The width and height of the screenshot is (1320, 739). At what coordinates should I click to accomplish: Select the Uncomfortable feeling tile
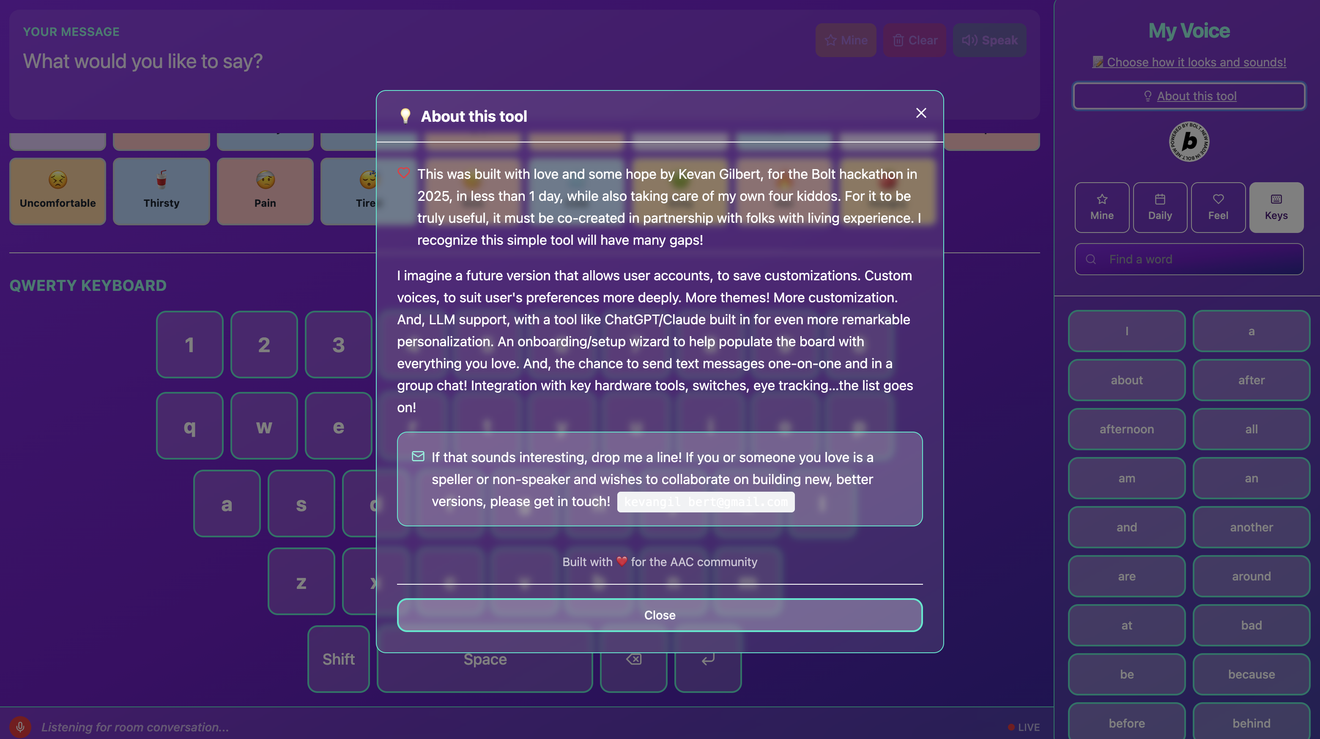tap(58, 191)
